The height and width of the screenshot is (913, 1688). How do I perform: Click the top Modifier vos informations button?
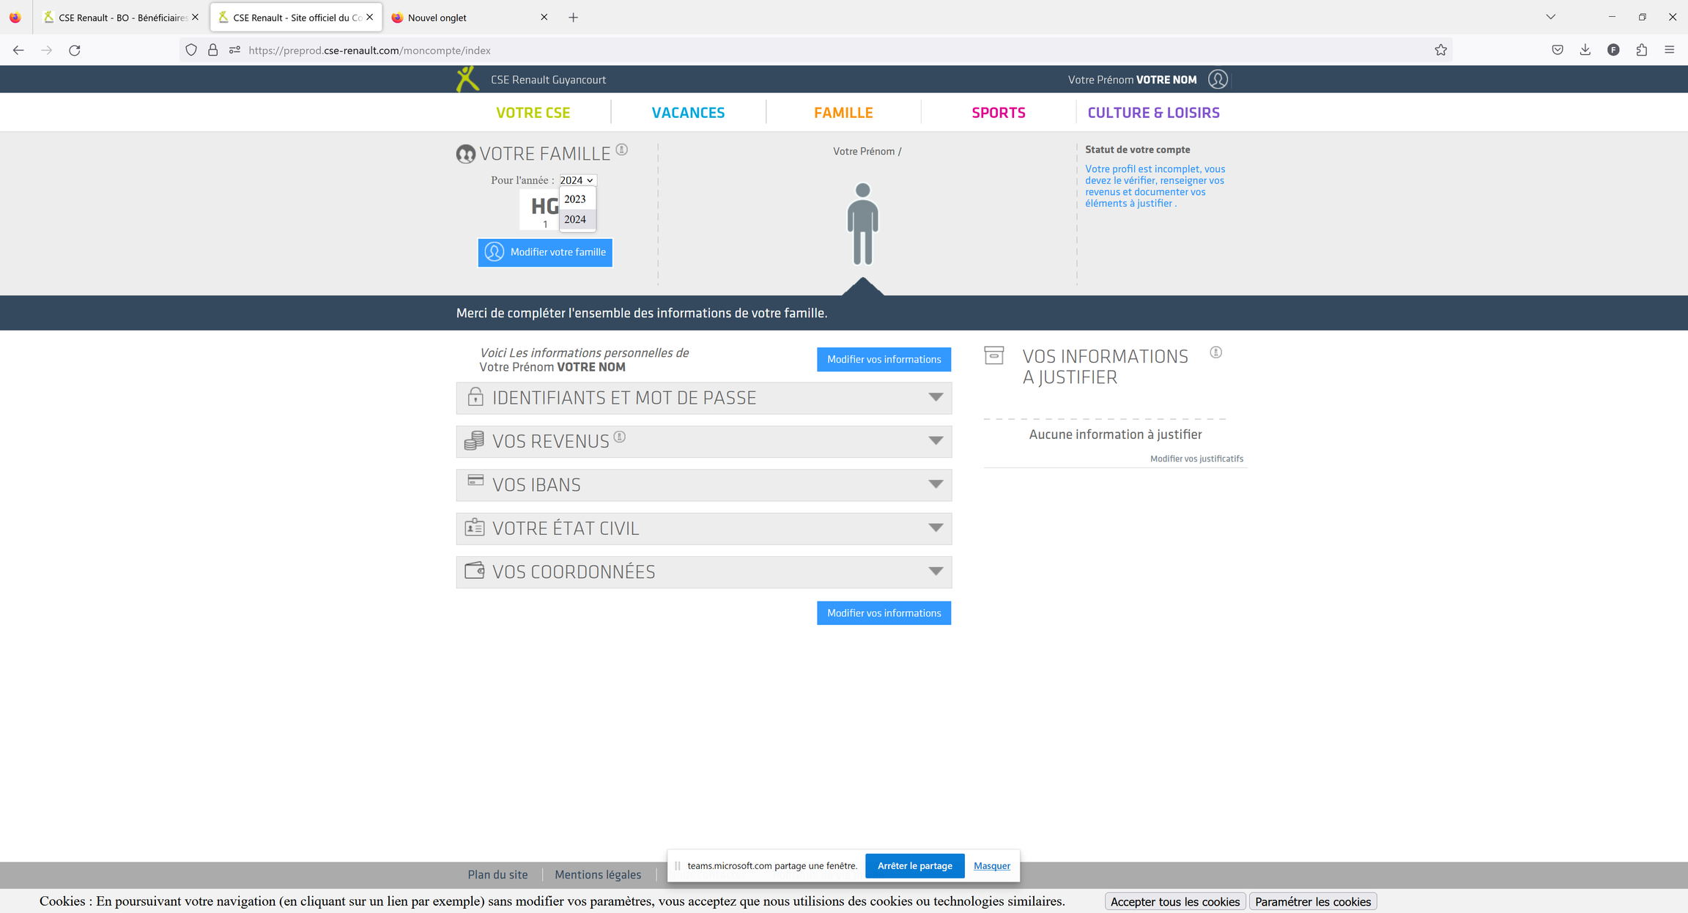pos(884,359)
